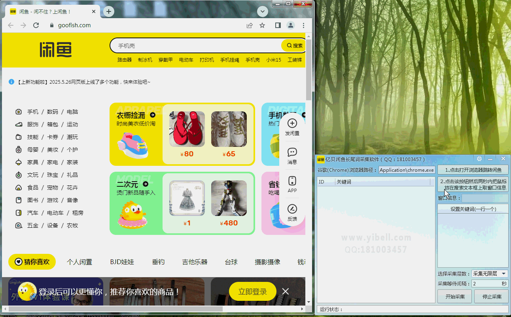Viewport: 511px width, 317px height.
Task: Select BJD娃娃 tab
Action: 122,262
